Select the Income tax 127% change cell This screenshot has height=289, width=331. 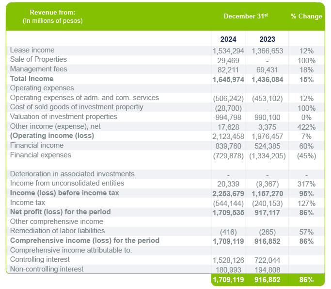coord(306,203)
